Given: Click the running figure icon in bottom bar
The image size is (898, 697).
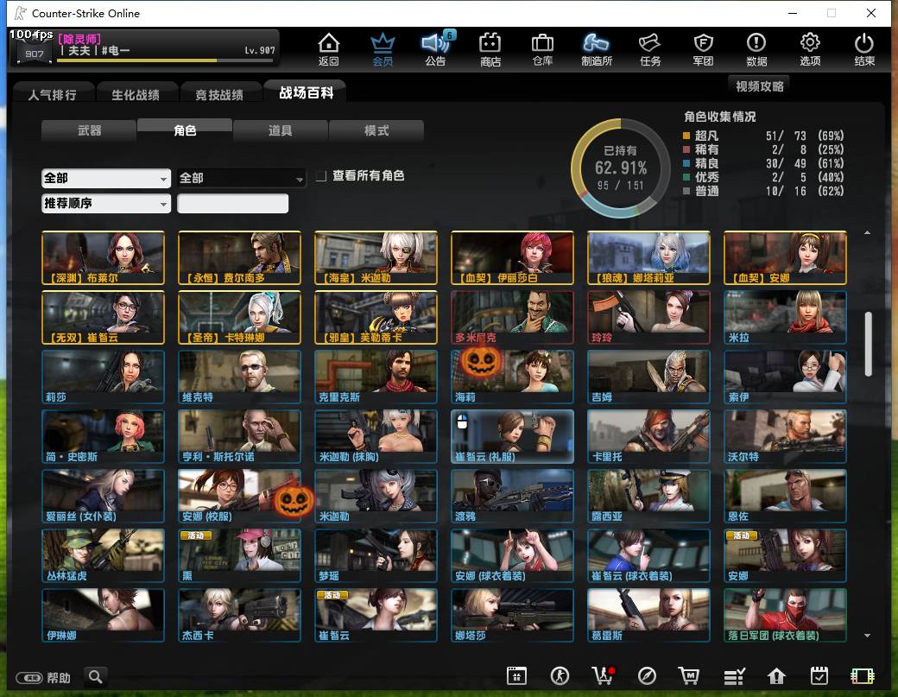Looking at the screenshot, I should pos(560,676).
